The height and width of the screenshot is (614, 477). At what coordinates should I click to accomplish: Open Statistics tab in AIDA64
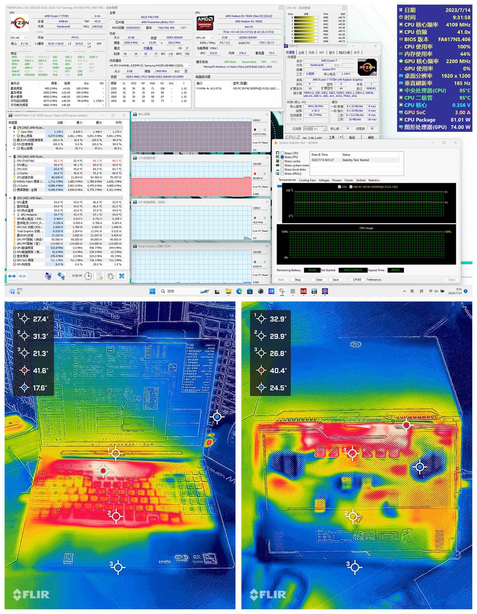point(374,180)
